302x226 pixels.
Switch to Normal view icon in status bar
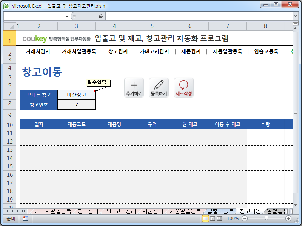click(205, 218)
